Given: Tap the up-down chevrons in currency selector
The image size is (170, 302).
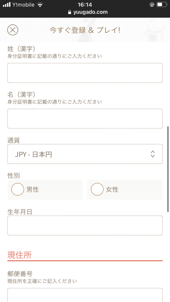Looking at the screenshot, I should point(153,154).
